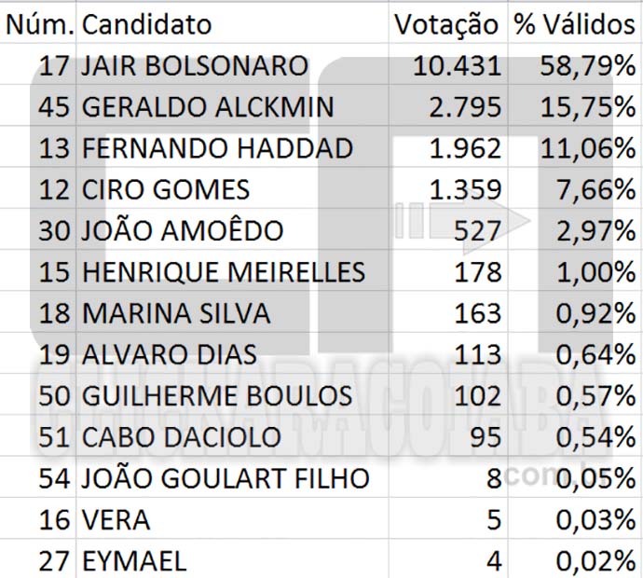Select the ALVARO DIAS cell
643x578 pixels.
point(232,353)
